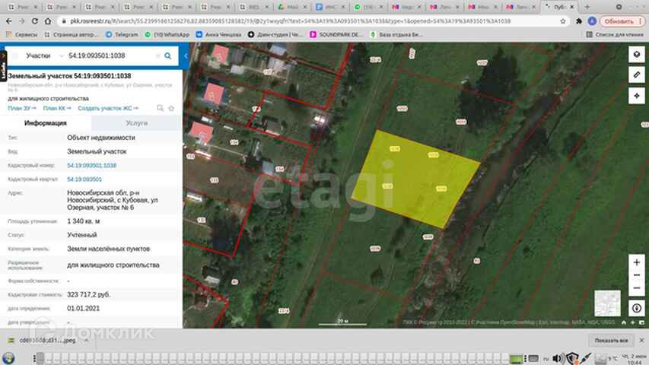The image size is (649, 365).
Task: Switch basemap using the minimap thumbnail
Action: pos(606,302)
